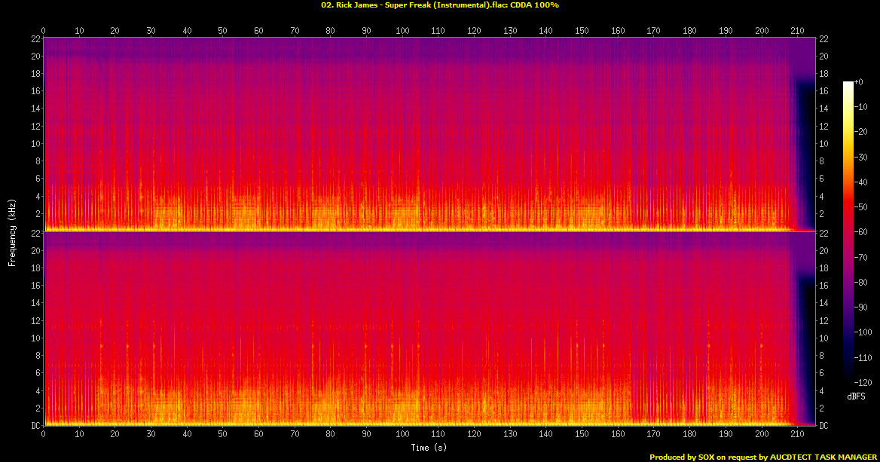Click the "-90" value on color scale

pyautogui.click(x=861, y=307)
